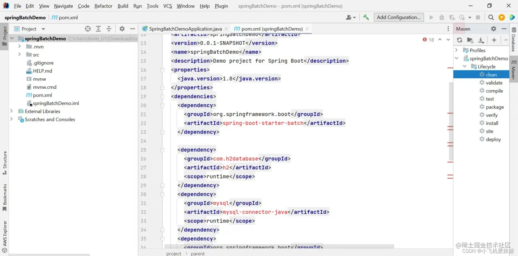Click Collapse All icon in Project panel
This screenshot has width=518, height=256.
pos(109,29)
